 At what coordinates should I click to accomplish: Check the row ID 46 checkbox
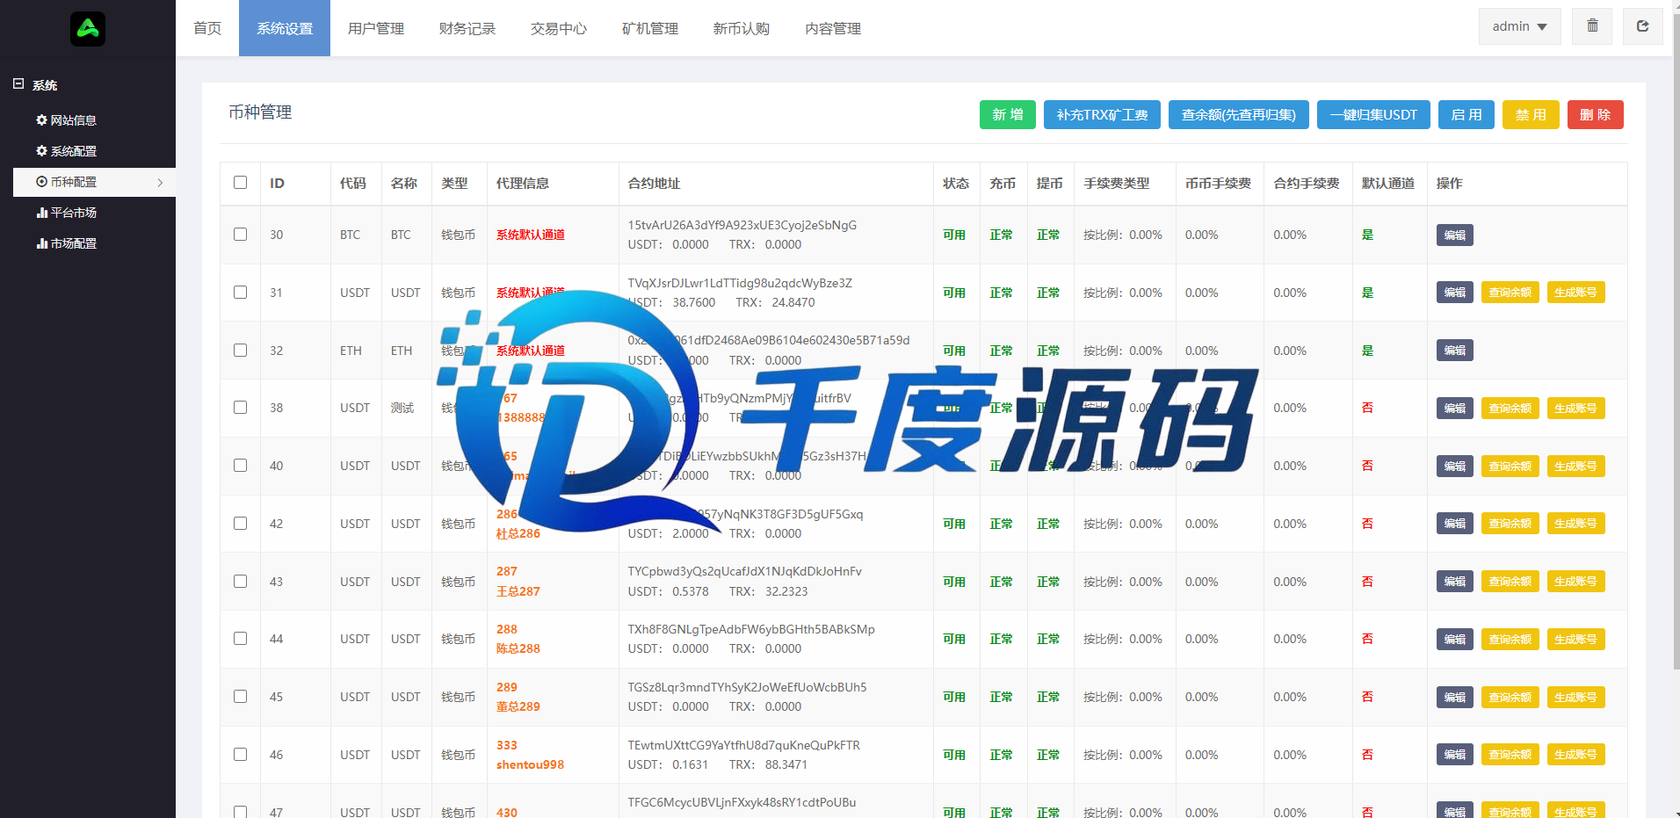(x=240, y=755)
